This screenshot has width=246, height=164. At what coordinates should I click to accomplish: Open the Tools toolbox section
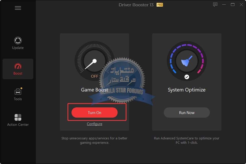pyautogui.click(x=18, y=92)
